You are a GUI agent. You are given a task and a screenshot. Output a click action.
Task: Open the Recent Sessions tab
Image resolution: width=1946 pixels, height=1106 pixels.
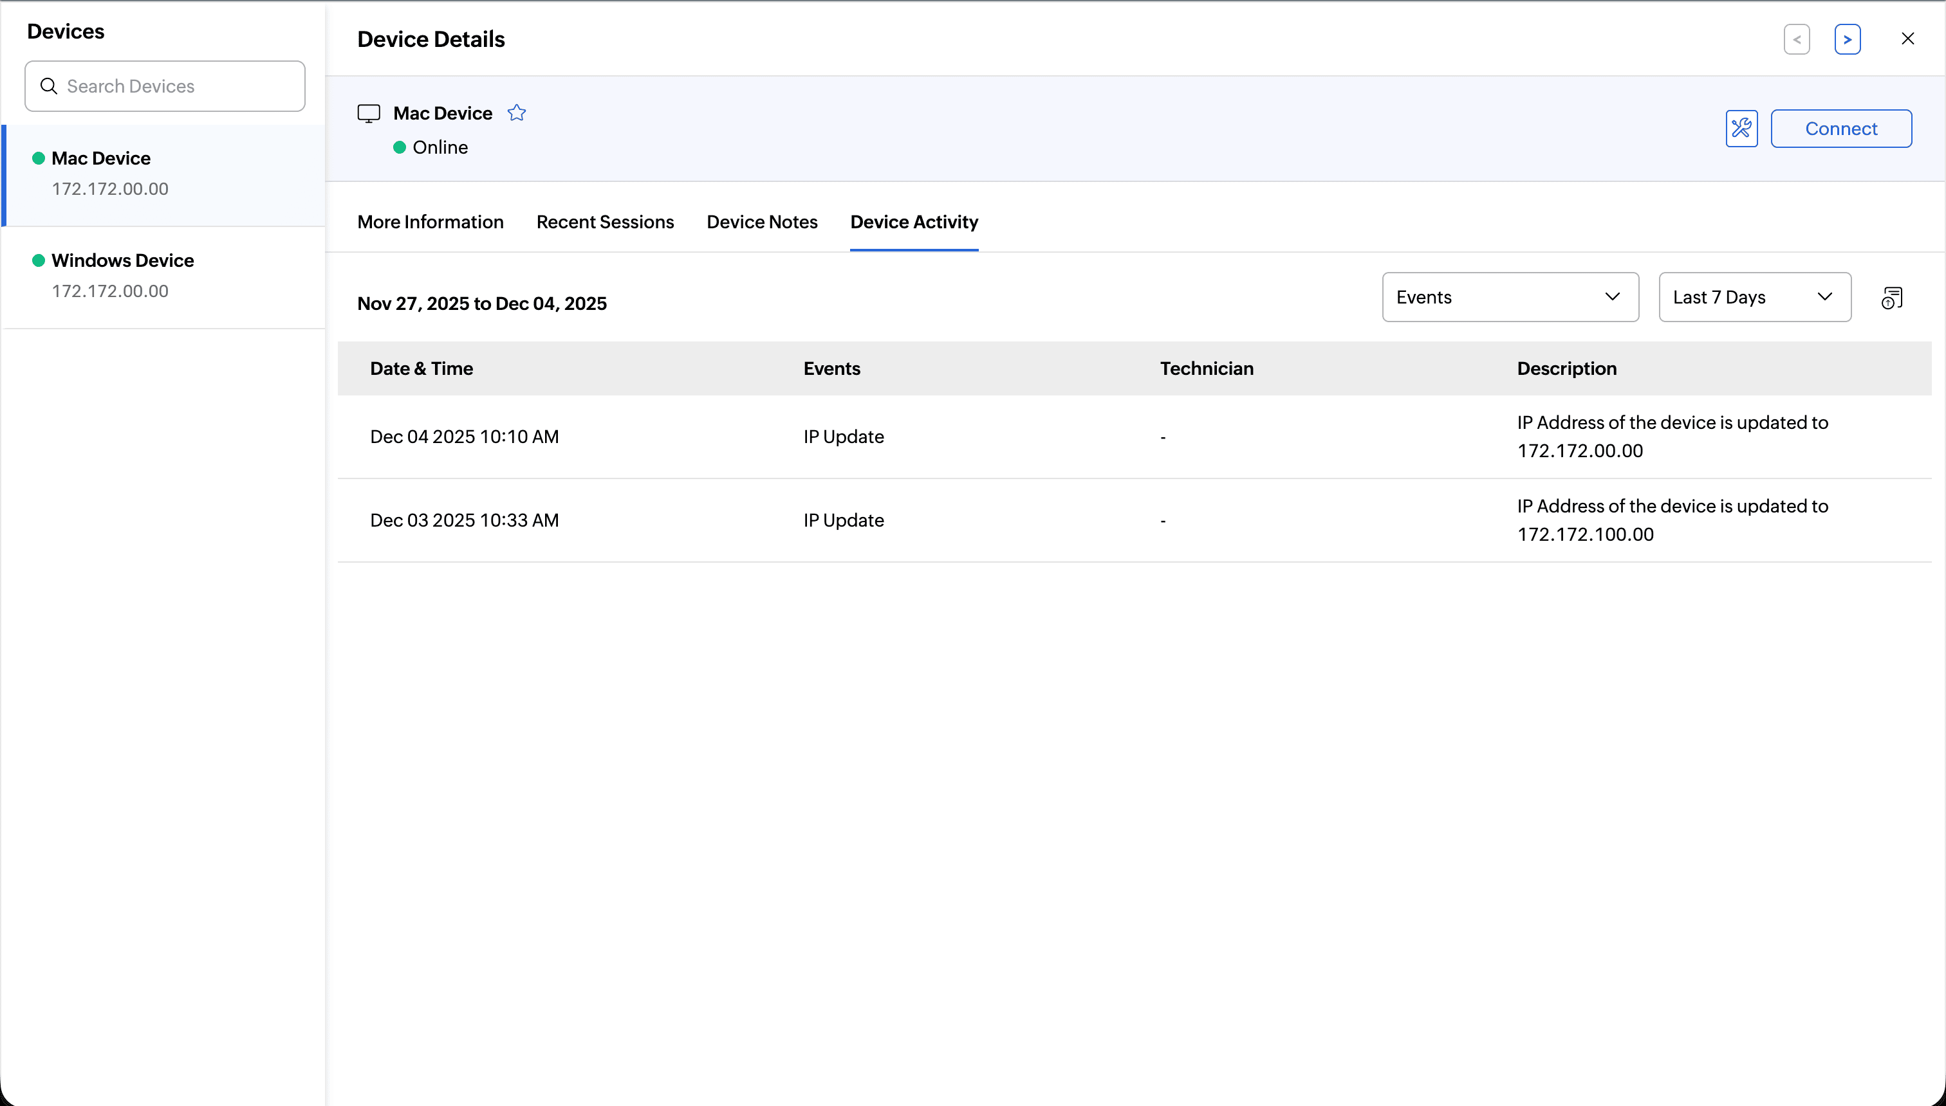(x=605, y=222)
